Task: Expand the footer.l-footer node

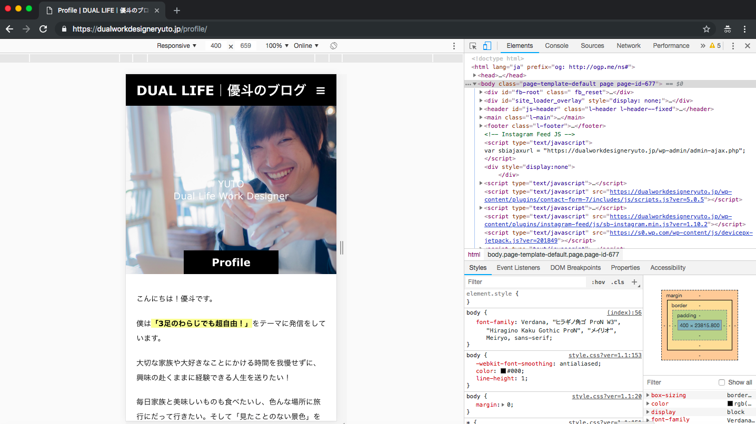Action: (x=481, y=126)
